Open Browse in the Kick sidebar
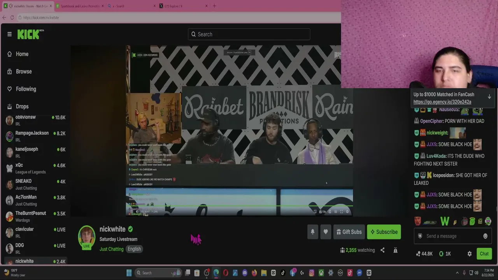This screenshot has width=498, height=280. (x=20, y=72)
